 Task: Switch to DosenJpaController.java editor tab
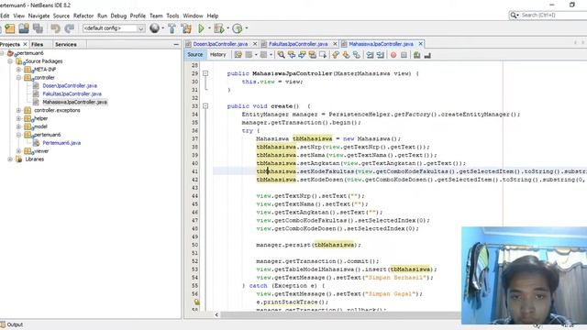click(x=220, y=44)
